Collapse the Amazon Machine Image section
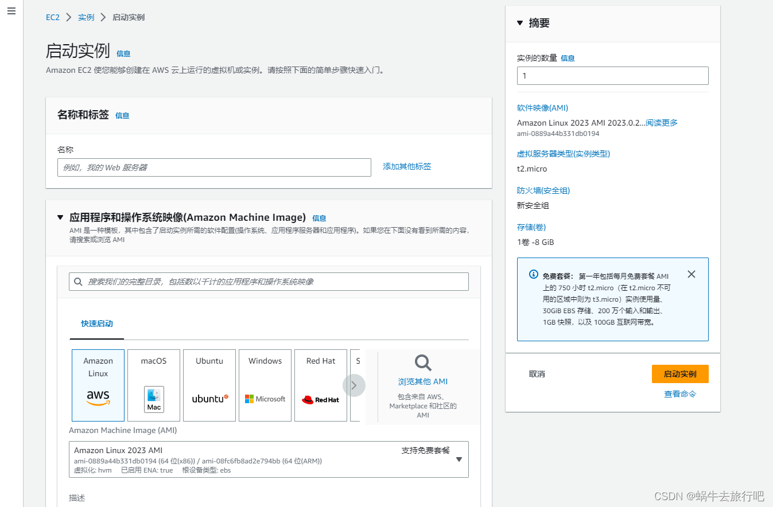Screen dimensions: 773x507 pyautogui.click(x=60, y=217)
